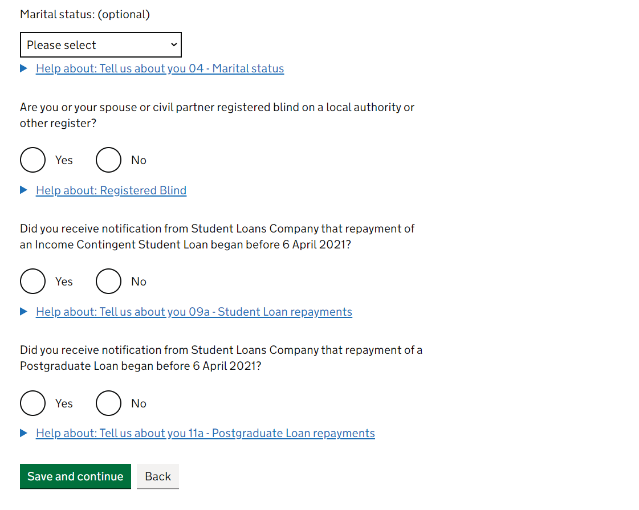Click Save and continue button
Screen dimensions: 639x510
[x=75, y=476]
